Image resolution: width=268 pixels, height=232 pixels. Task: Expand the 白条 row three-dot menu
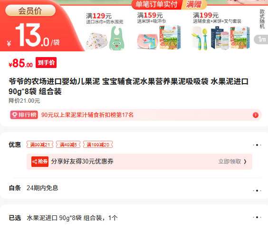[257, 191]
